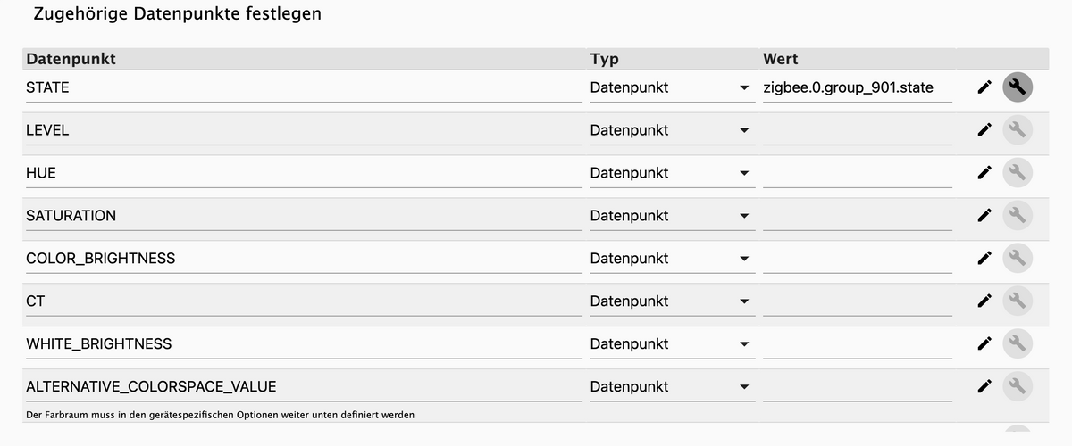Click the pencil edit icon for STATE
1072x446 pixels.
coord(984,87)
